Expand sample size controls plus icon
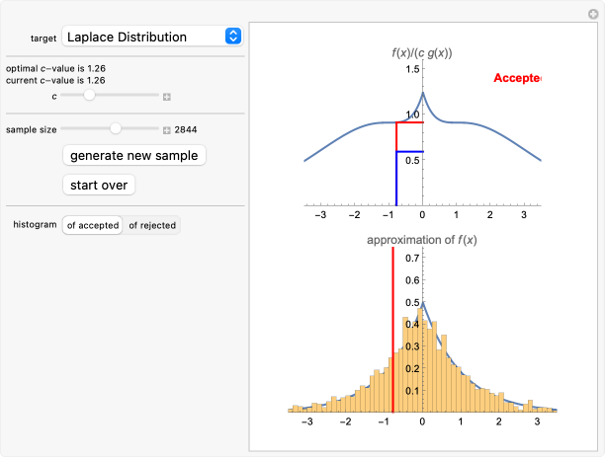The height and width of the screenshot is (458, 605). click(167, 129)
